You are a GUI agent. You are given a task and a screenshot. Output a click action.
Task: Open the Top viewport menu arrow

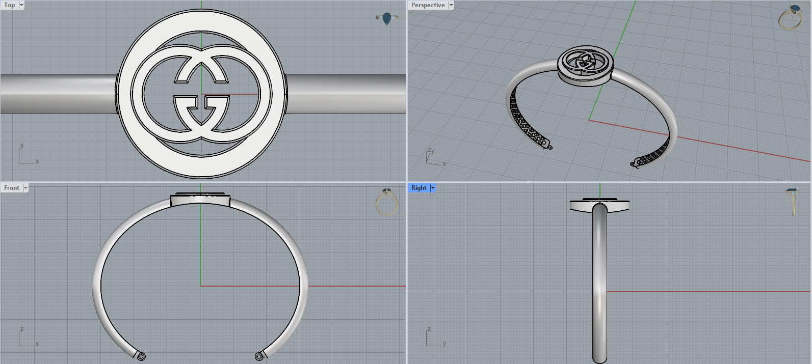[21, 5]
